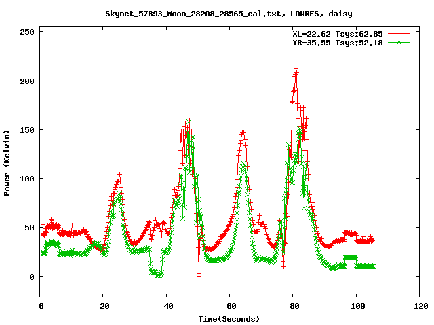Click the highest red peak above 200 Kelvin
434x325 pixels.
point(296,69)
